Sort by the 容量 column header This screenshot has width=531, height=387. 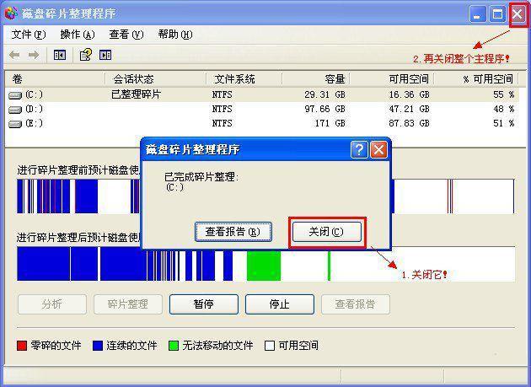pyautogui.click(x=315, y=79)
